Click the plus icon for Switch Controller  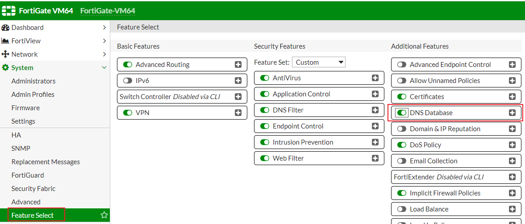tap(238, 97)
